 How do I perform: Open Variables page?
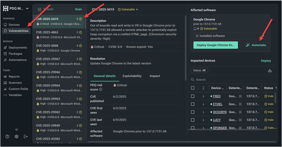(x=13, y=95)
